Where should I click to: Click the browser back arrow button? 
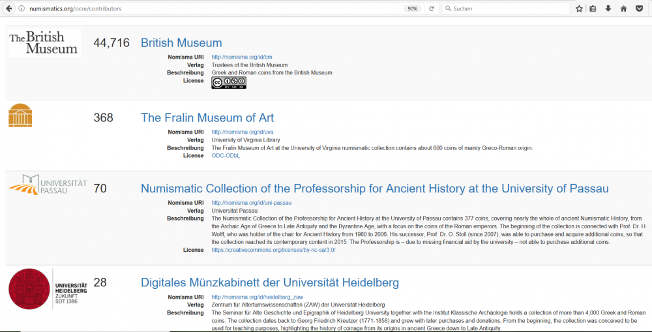coord(8,8)
